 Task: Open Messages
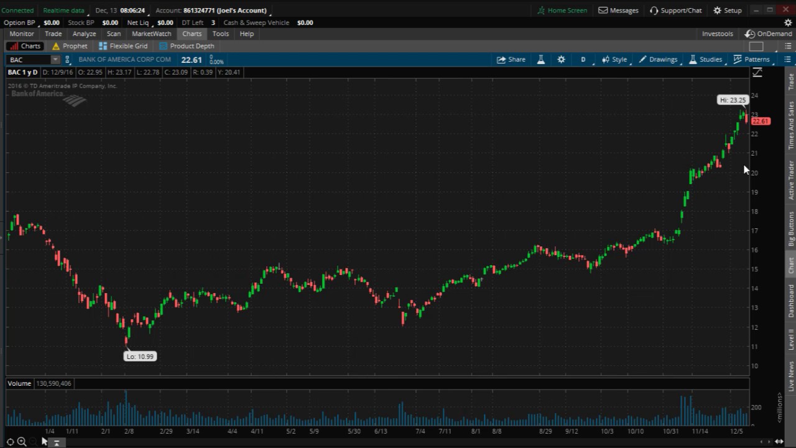tap(618, 11)
